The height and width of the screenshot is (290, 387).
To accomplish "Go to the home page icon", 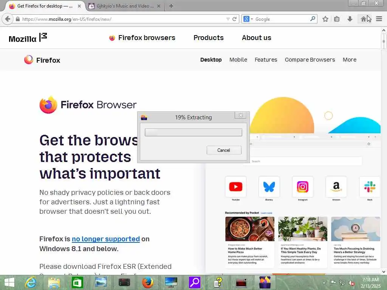I will tap(363, 19).
